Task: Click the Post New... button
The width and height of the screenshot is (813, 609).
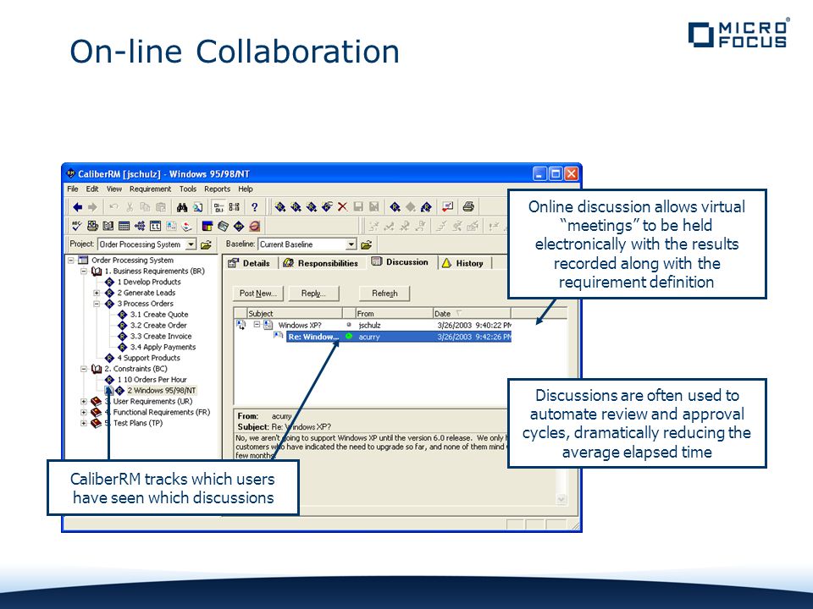Action: coord(258,294)
